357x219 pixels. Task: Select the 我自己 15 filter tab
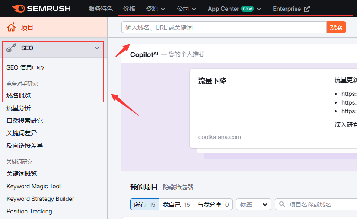point(176,204)
